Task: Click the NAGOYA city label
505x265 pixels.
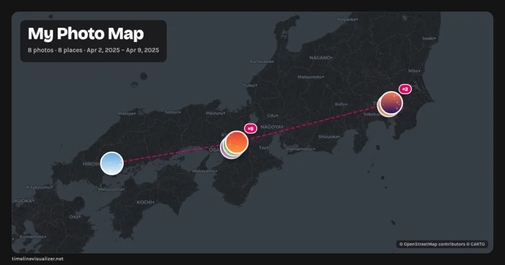Action: [271, 127]
